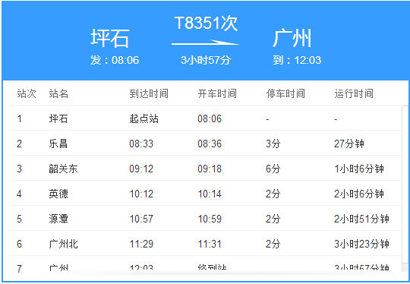Click running time 3小时23分钟
Viewport: 410px width, 284px height.
361,244
